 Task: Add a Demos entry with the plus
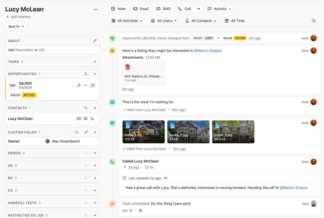[95, 153]
